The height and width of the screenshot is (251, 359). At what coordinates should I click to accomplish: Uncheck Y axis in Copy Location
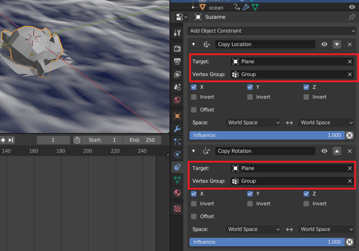[250, 87]
